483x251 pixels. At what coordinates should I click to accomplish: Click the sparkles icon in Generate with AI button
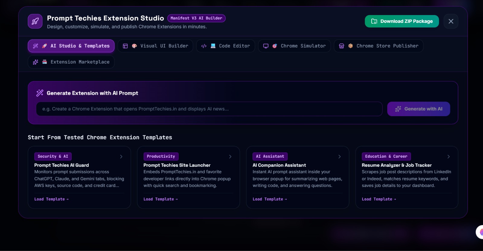(x=398, y=109)
